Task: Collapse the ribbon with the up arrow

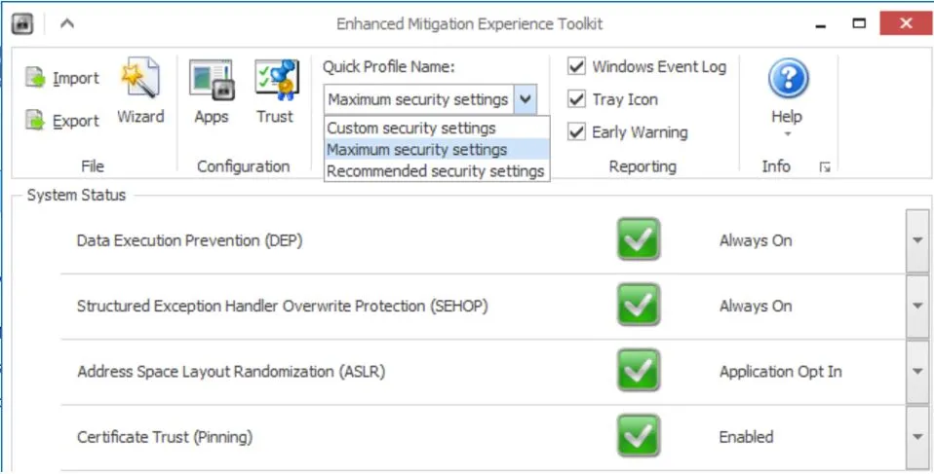Action: click(67, 23)
